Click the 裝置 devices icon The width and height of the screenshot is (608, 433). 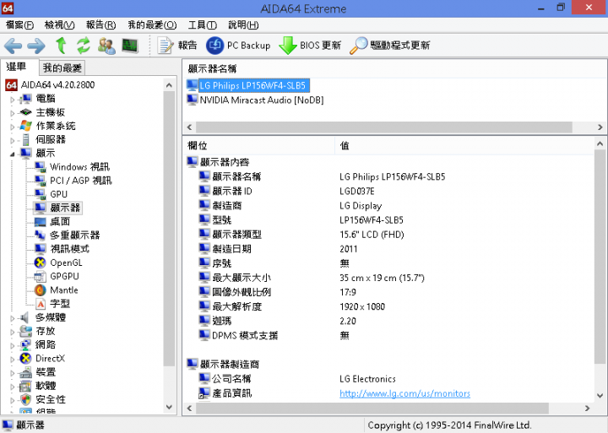(25, 372)
